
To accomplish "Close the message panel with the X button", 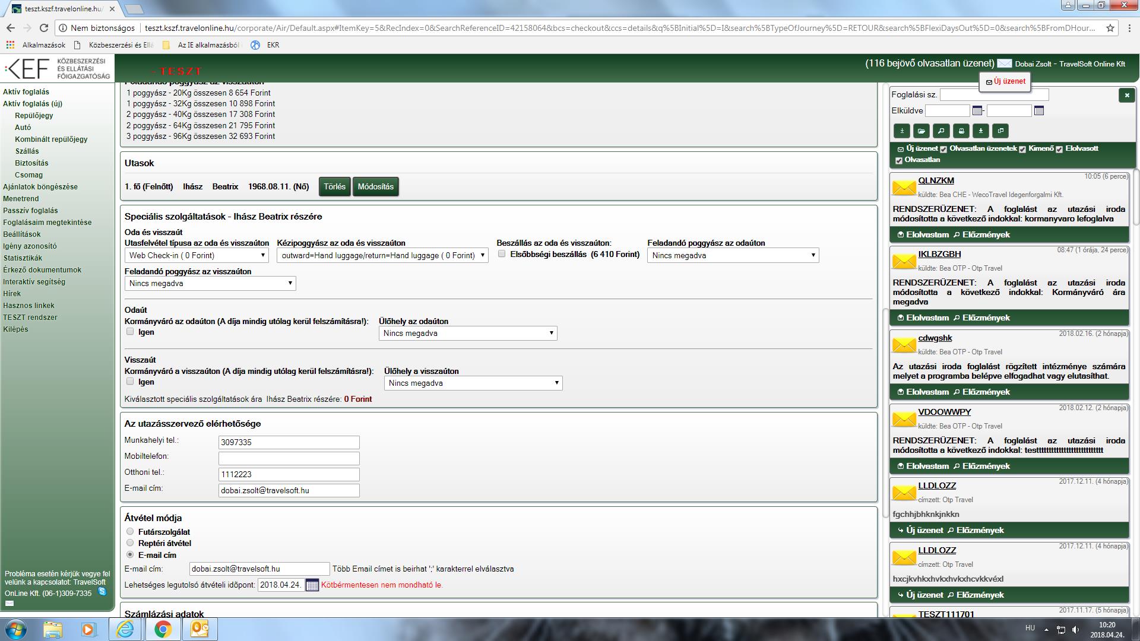I will pos(1126,95).
